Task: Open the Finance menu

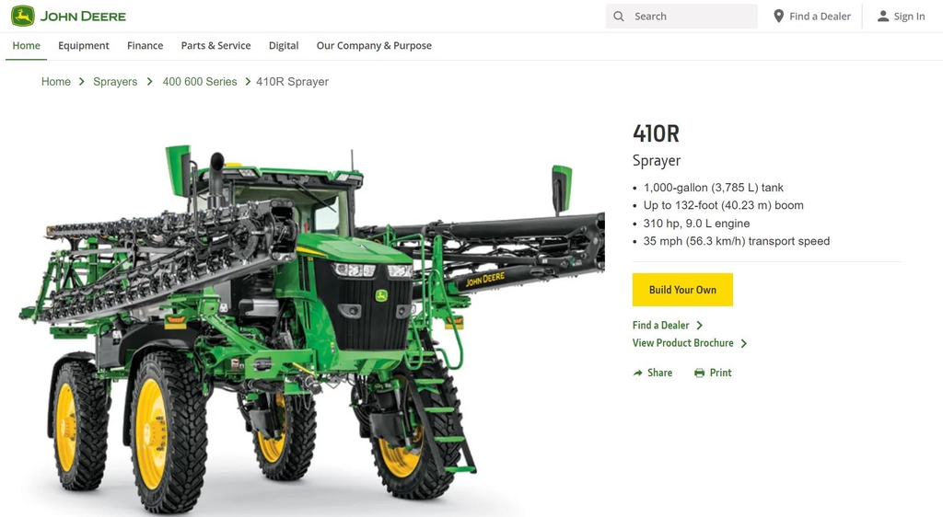Action: coord(145,46)
